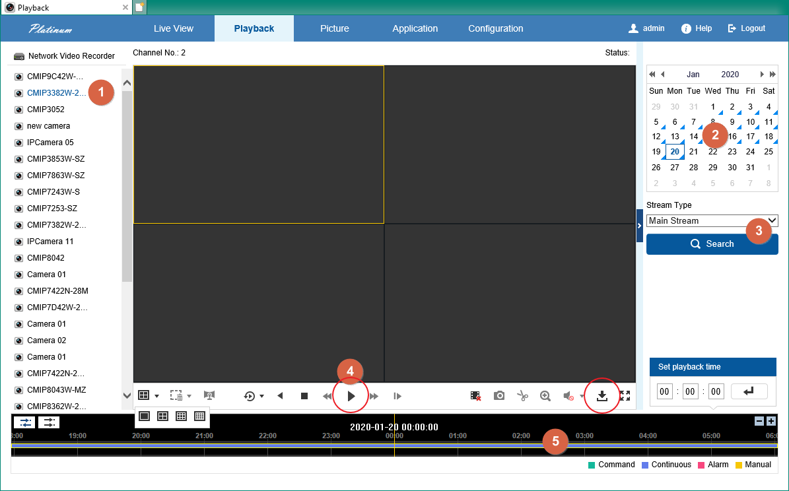Screen dimensions: 789x491
Task: Click the stop all playback film icon
Action: [x=475, y=396]
